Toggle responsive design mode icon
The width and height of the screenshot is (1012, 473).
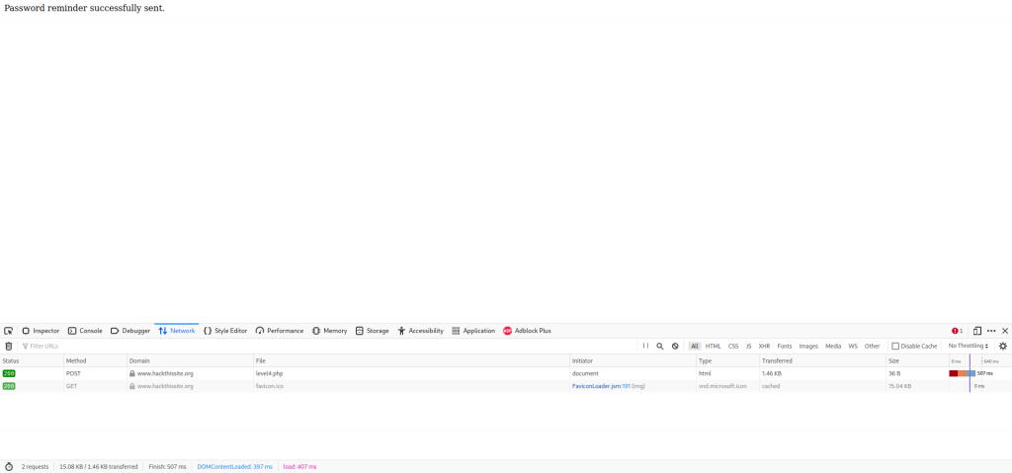pos(976,331)
